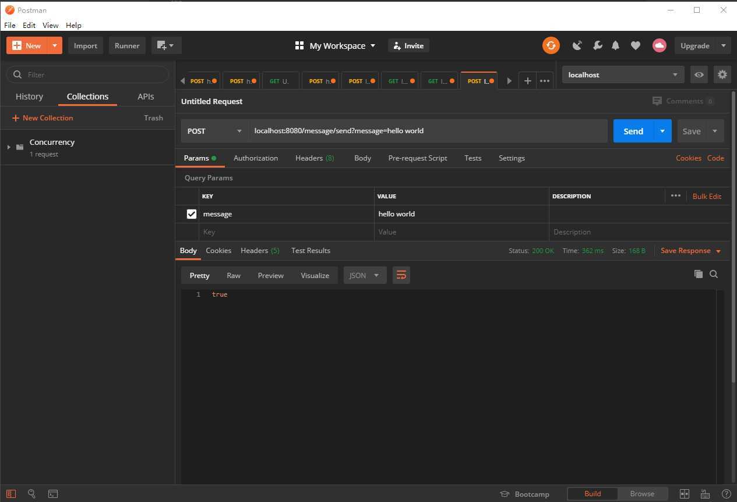Toggle word wrap in response viewer
The height and width of the screenshot is (502, 737).
[x=401, y=275]
